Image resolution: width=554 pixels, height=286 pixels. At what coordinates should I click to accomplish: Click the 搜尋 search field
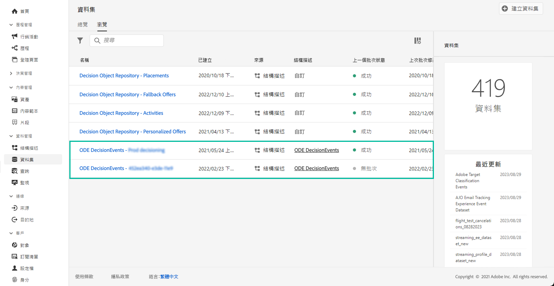coord(127,41)
